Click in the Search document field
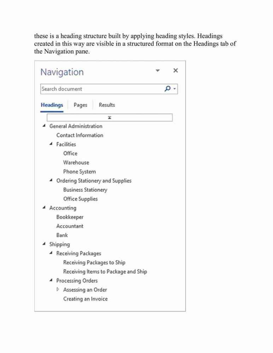 [x=102, y=89]
